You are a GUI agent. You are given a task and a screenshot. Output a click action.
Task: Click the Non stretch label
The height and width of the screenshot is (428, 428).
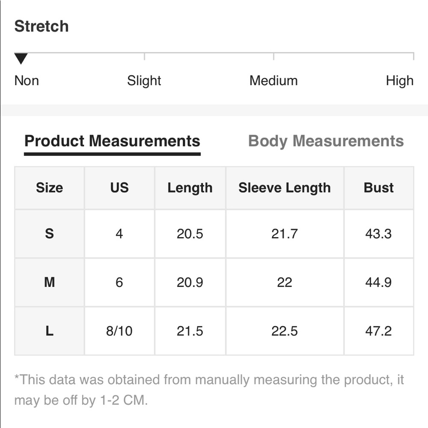pos(27,81)
